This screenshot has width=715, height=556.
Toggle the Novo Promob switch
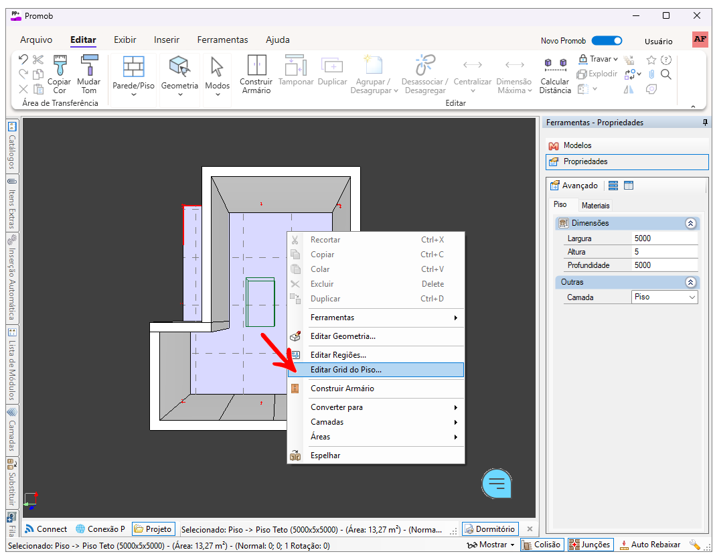(x=607, y=41)
